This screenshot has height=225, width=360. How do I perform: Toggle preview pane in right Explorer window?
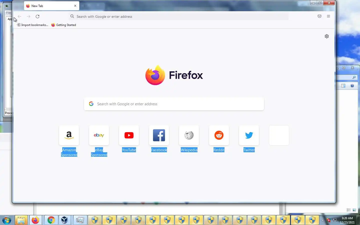343,86
